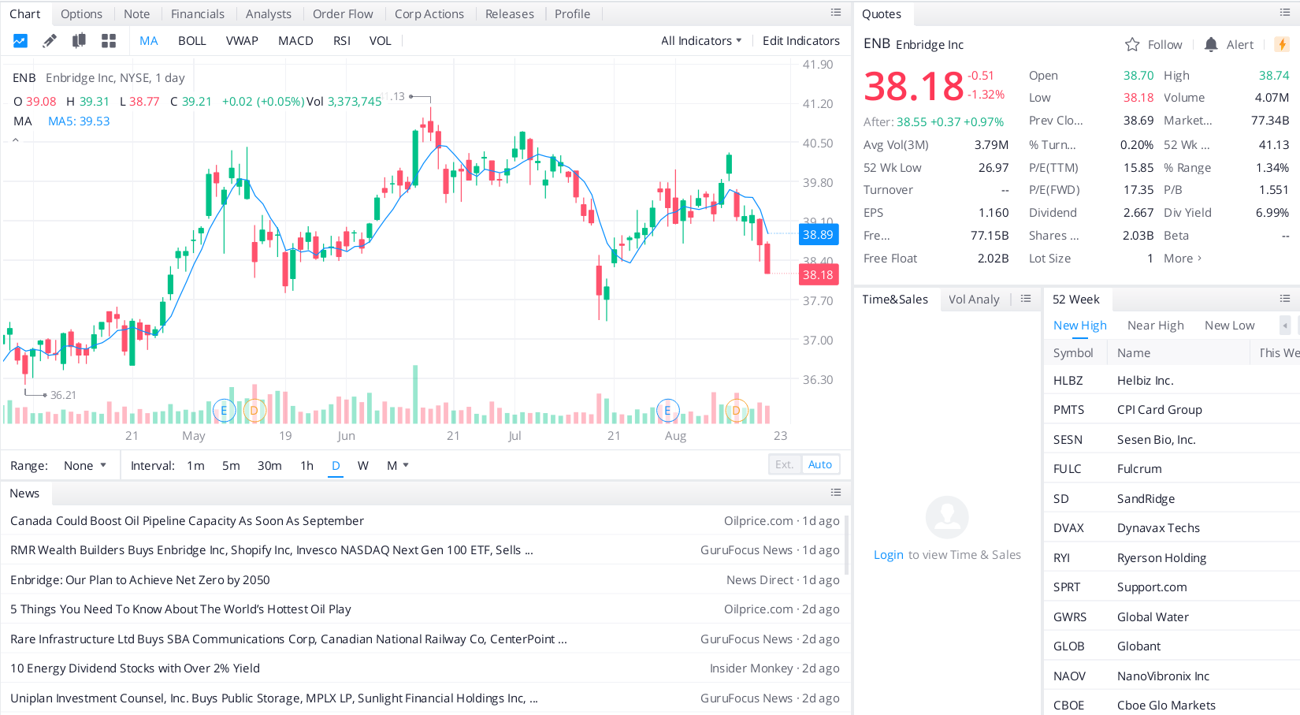The height and width of the screenshot is (715, 1300).
Task: Open the Order Flow tab
Action: tap(343, 14)
